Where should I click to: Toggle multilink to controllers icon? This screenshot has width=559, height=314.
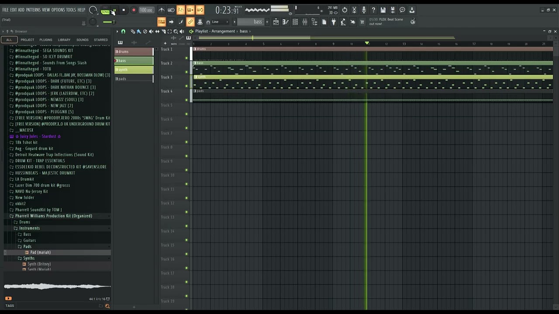[x=190, y=22]
